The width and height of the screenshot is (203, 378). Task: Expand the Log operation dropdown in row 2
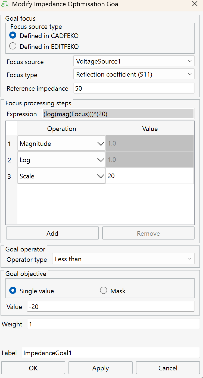tap(61, 160)
